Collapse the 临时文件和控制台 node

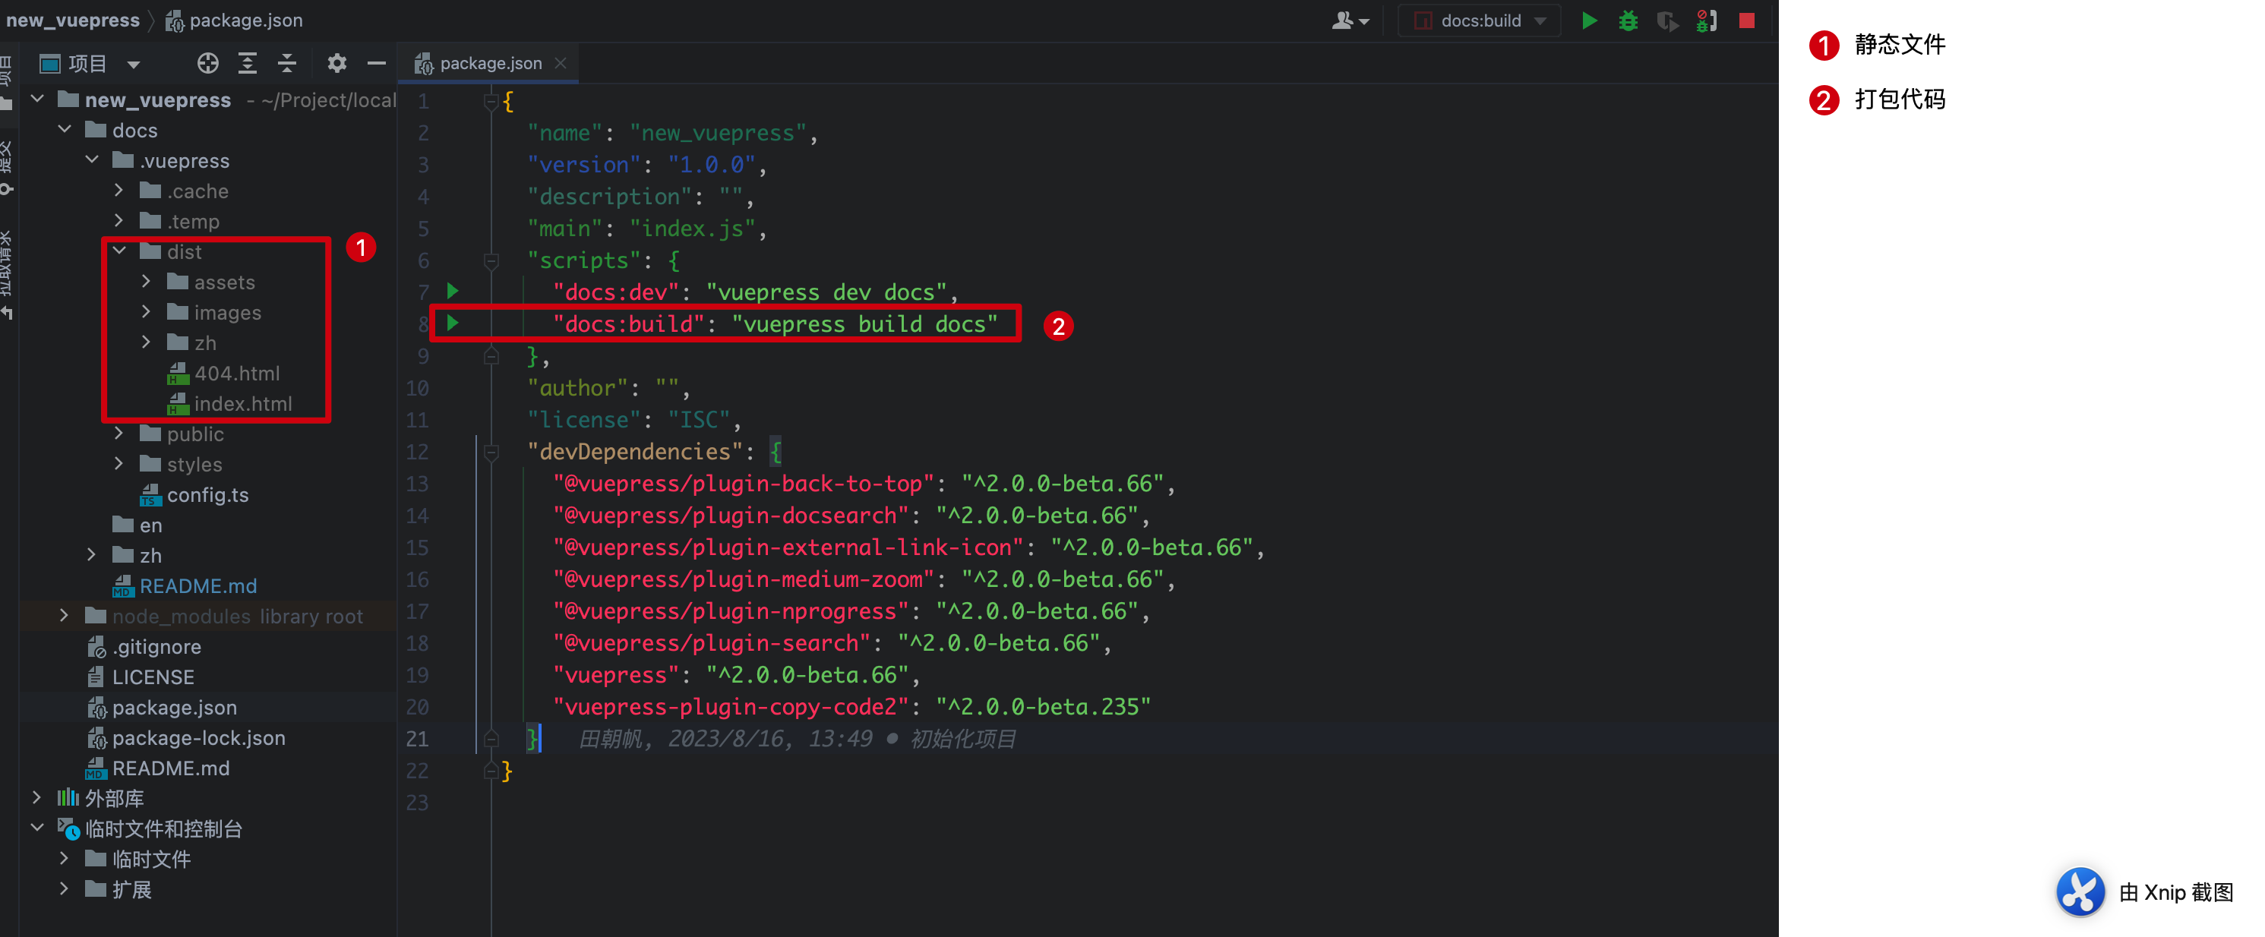[37, 828]
